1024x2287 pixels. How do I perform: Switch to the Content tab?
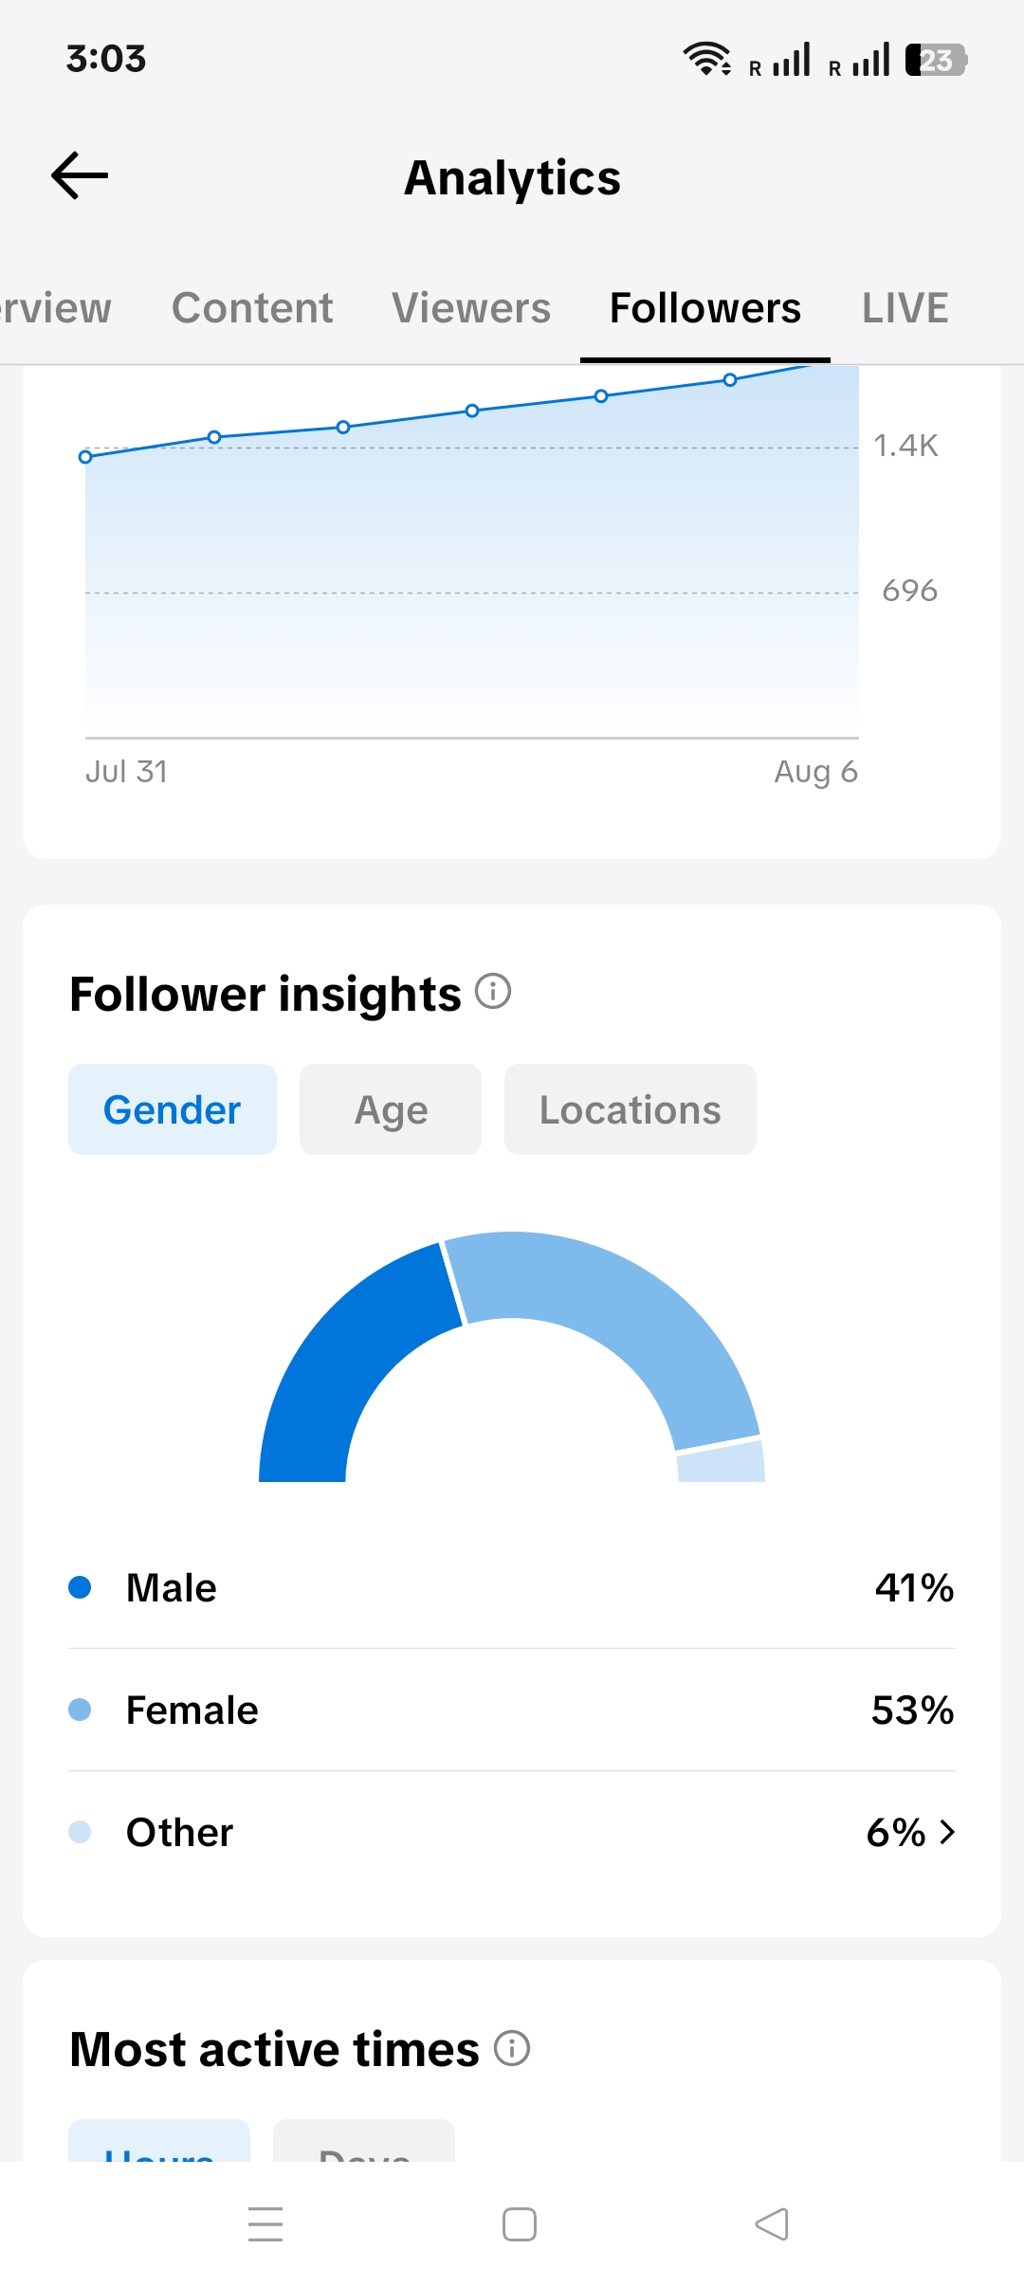[252, 308]
